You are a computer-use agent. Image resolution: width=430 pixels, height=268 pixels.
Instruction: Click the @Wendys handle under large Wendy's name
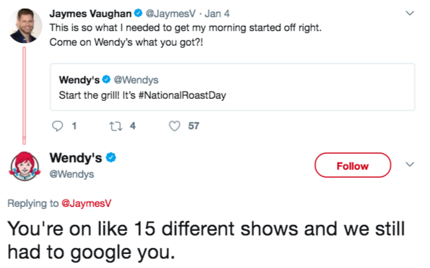[72, 174]
